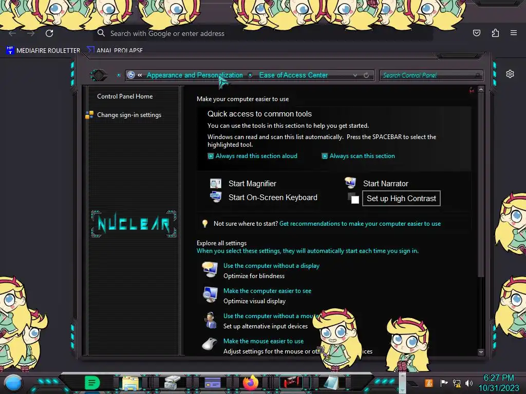The height and width of the screenshot is (394, 526).
Task: Click Start Narrator
Action: pyautogui.click(x=385, y=184)
